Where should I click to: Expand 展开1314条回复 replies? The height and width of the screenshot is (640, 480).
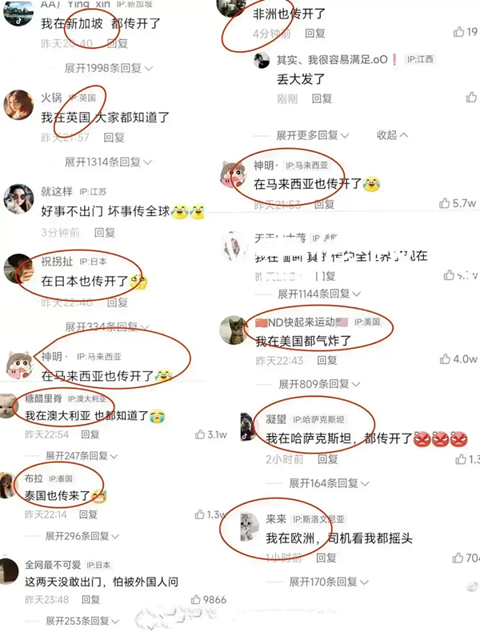point(108,162)
